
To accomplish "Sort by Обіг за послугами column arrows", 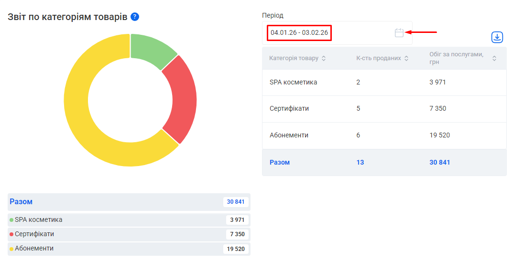I will tap(494, 58).
